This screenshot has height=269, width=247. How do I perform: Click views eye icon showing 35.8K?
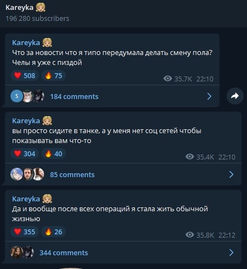(x=190, y=235)
